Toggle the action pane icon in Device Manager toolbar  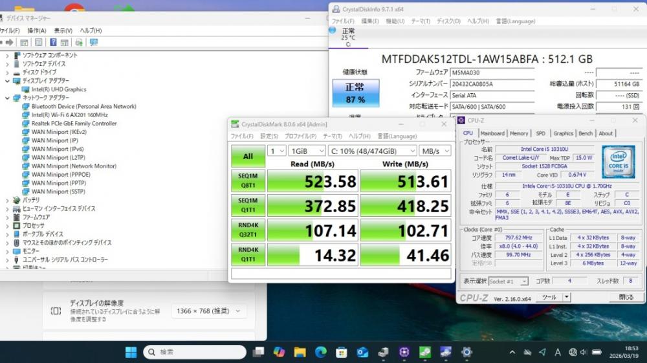pyautogui.click(x=64, y=43)
